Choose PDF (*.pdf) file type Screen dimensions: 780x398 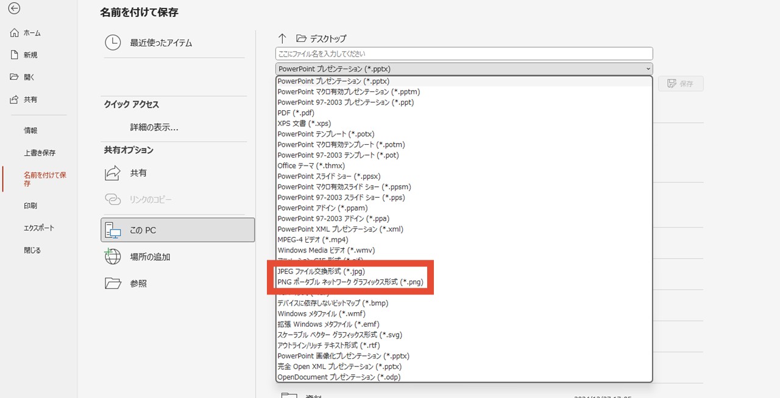(x=464, y=113)
